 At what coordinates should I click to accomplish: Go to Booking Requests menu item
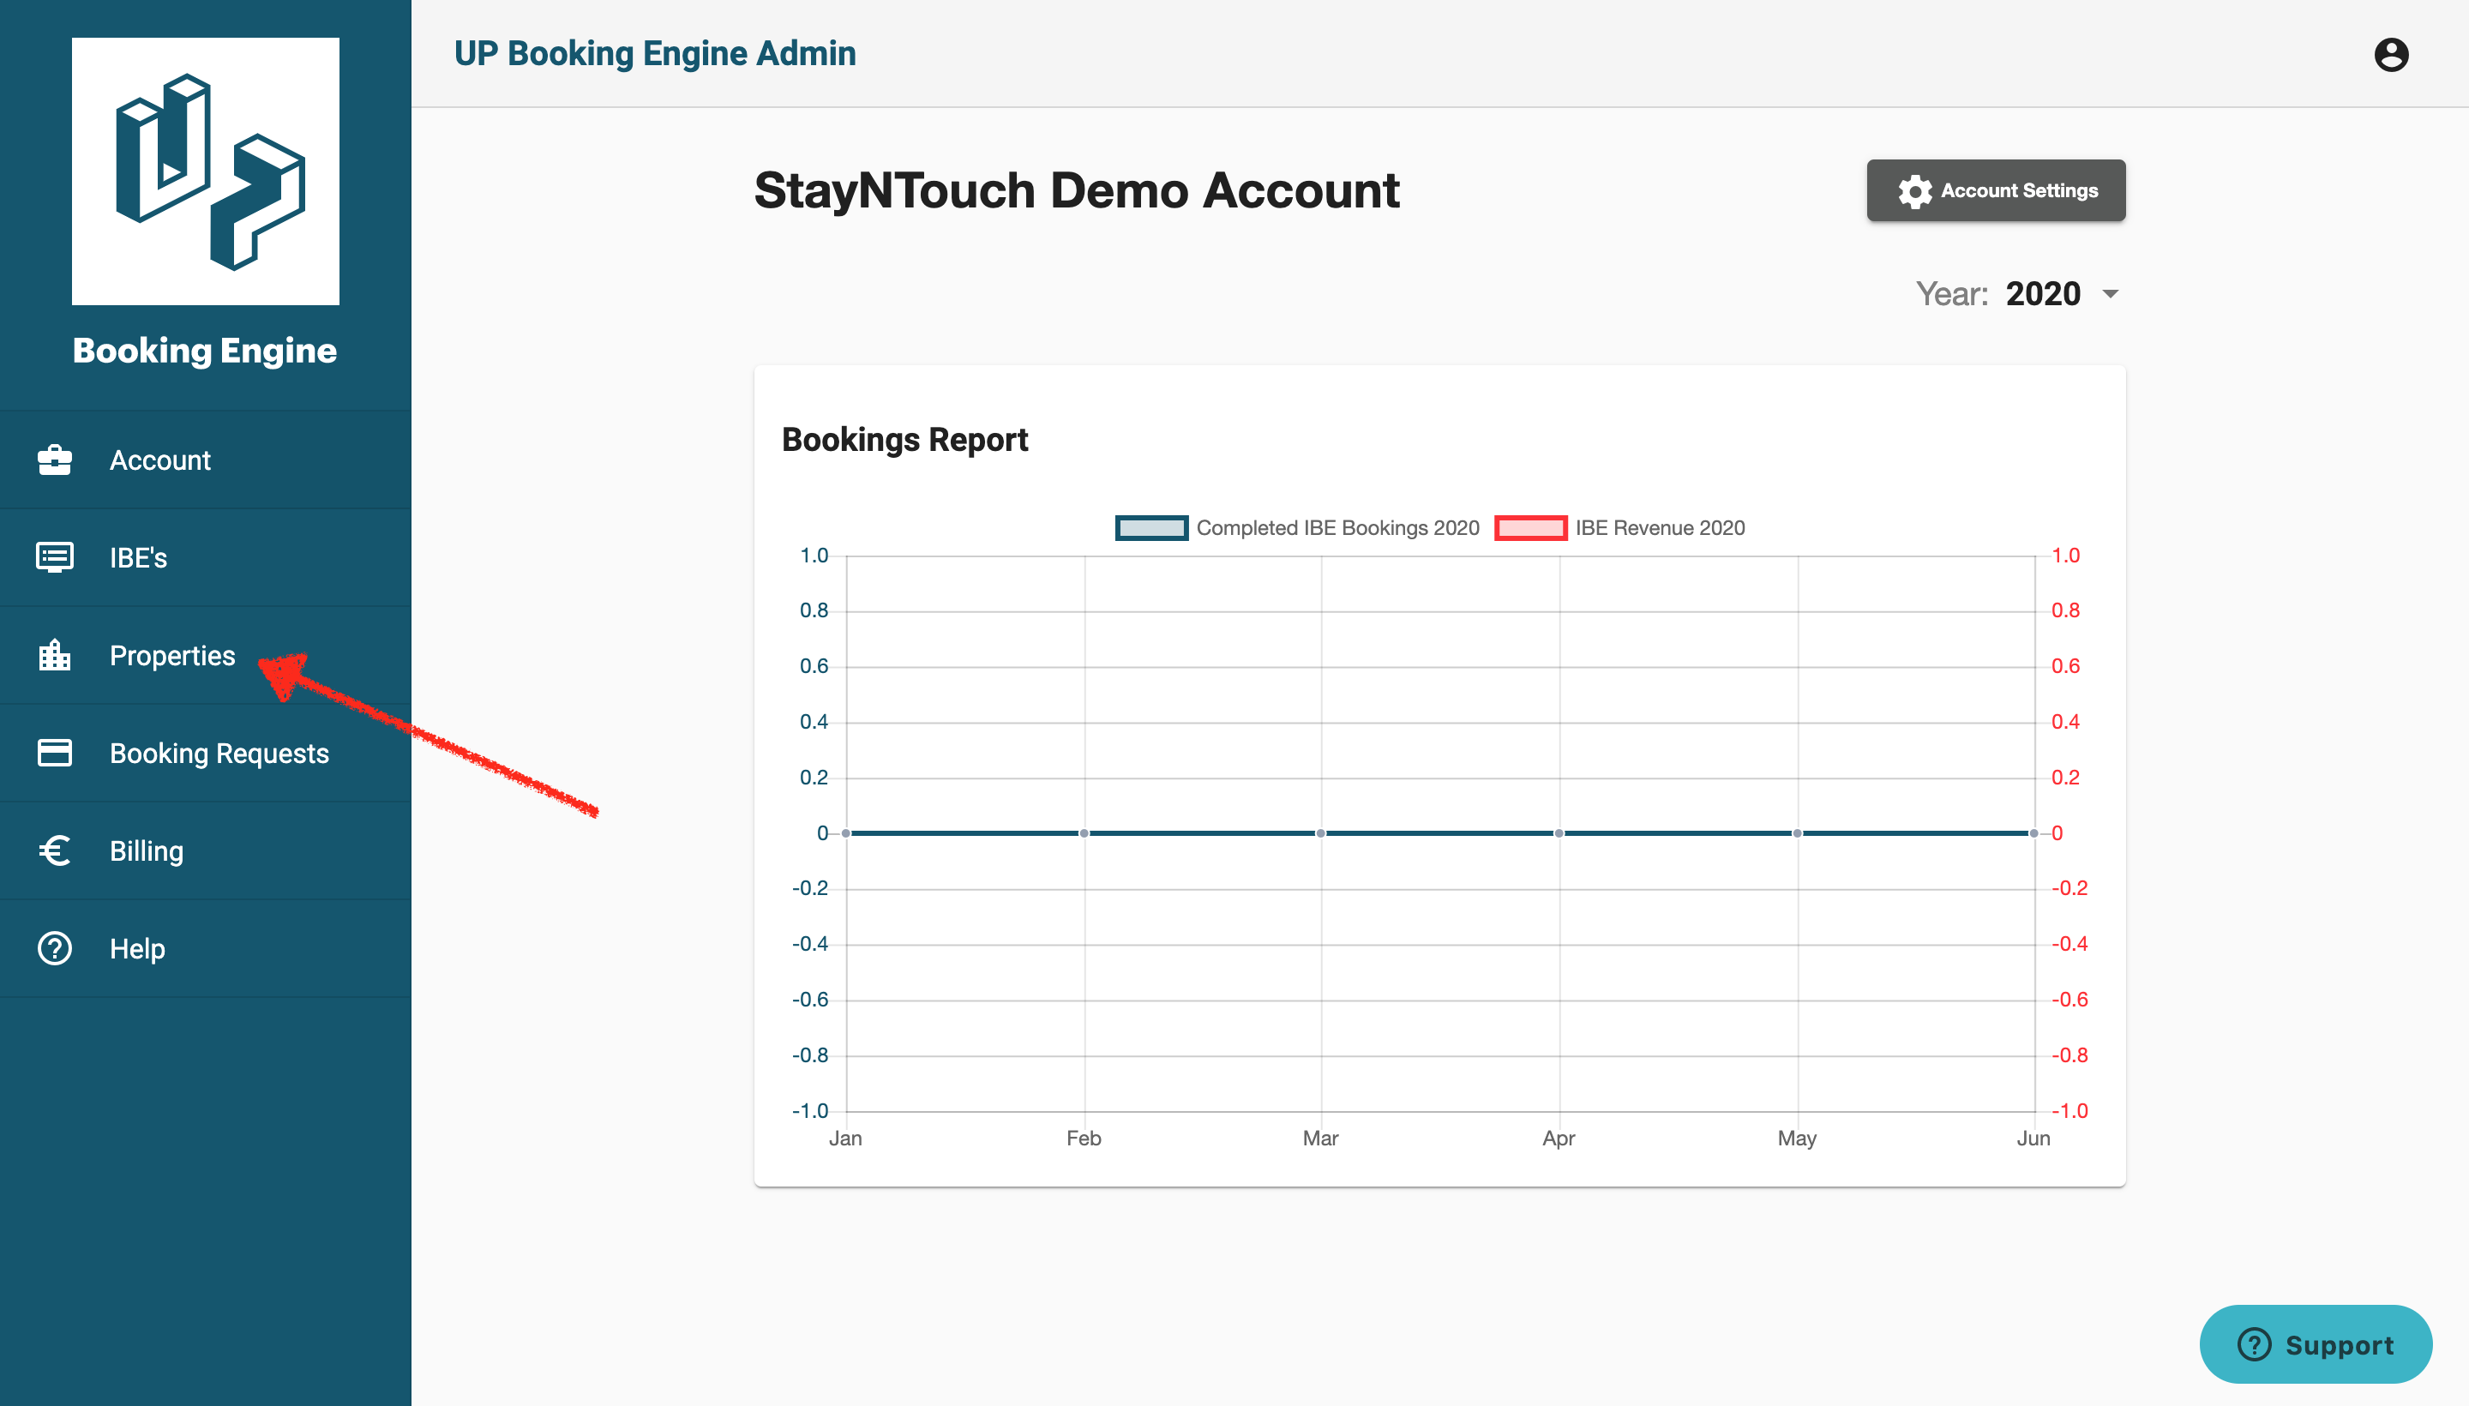click(219, 752)
